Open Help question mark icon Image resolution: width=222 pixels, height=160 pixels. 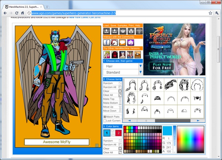click(x=139, y=31)
